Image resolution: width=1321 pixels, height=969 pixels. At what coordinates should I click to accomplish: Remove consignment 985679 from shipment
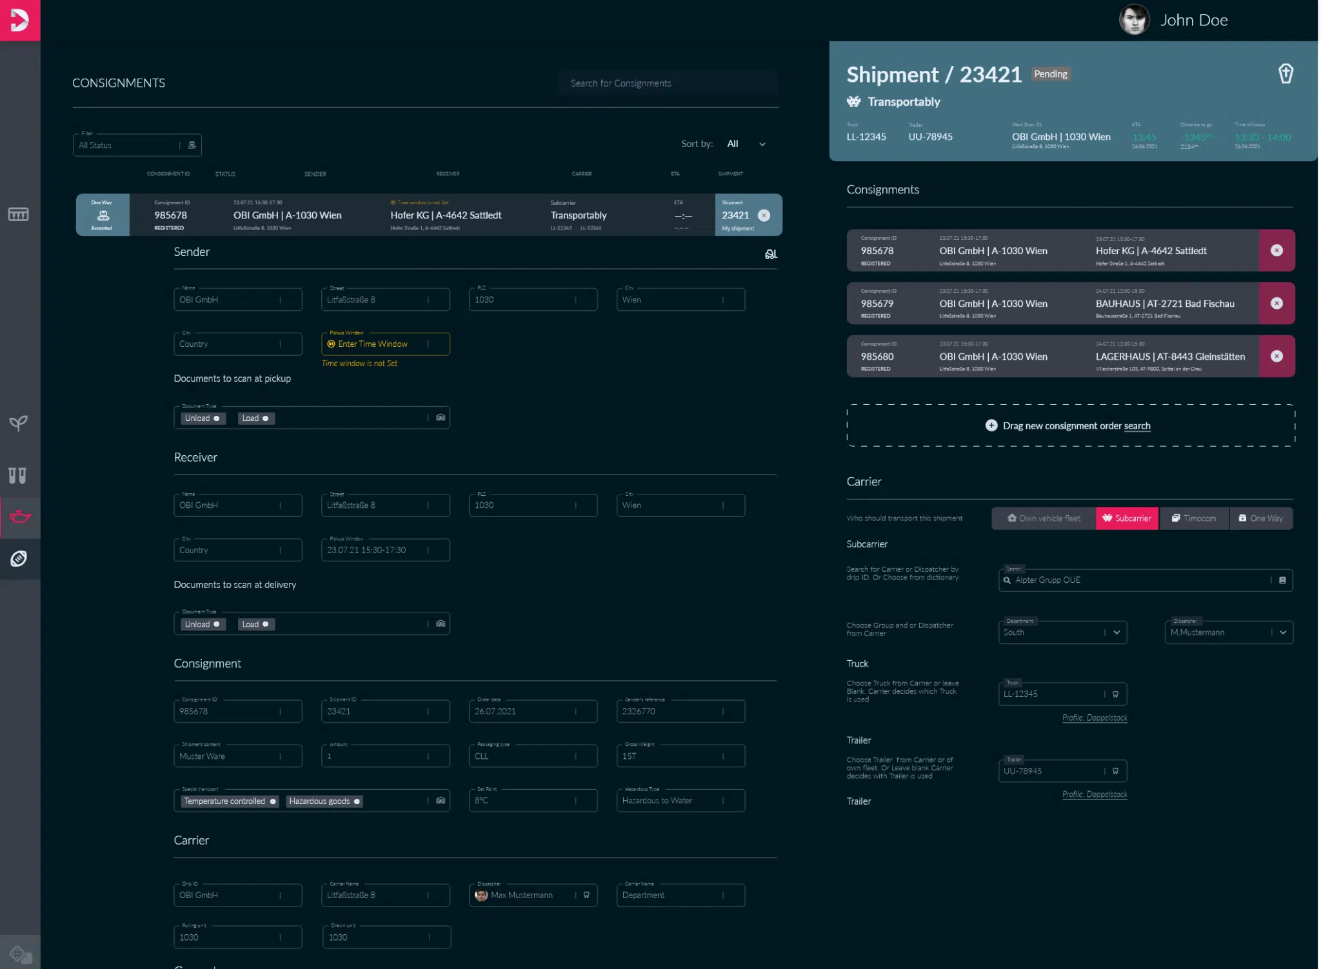click(x=1276, y=303)
